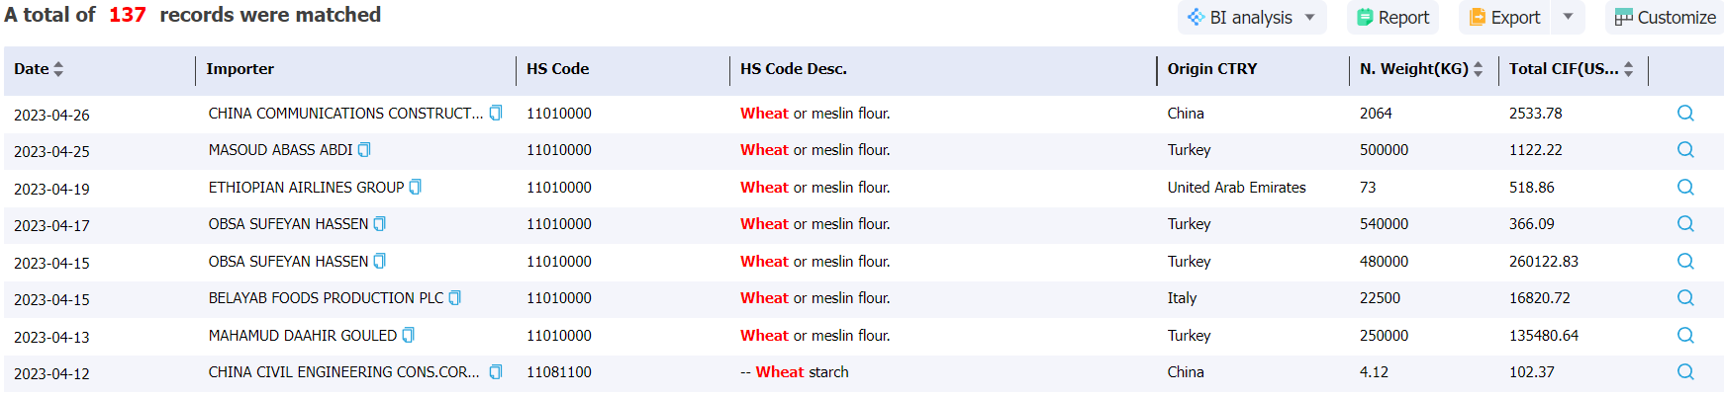
Task: Copy China Civil Engineering importer name
Action: coord(496,372)
